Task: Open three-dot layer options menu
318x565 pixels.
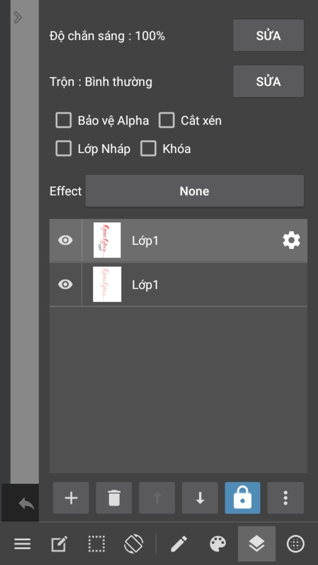Action: (285, 498)
